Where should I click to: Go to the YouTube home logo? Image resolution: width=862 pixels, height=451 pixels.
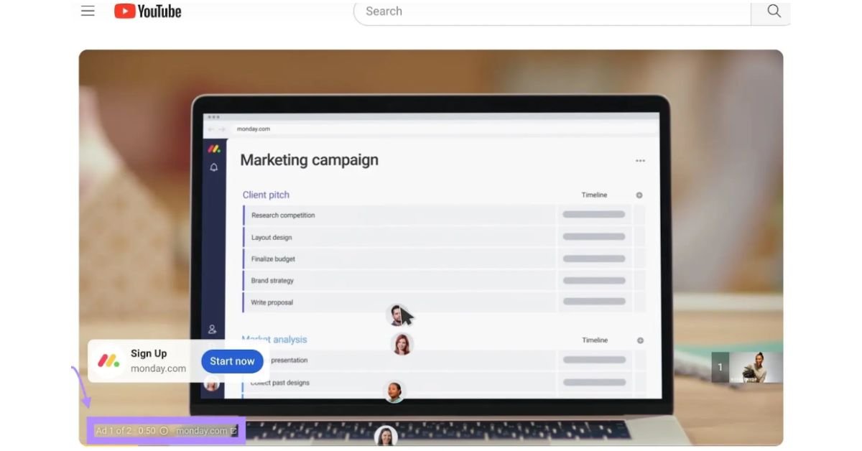click(148, 11)
